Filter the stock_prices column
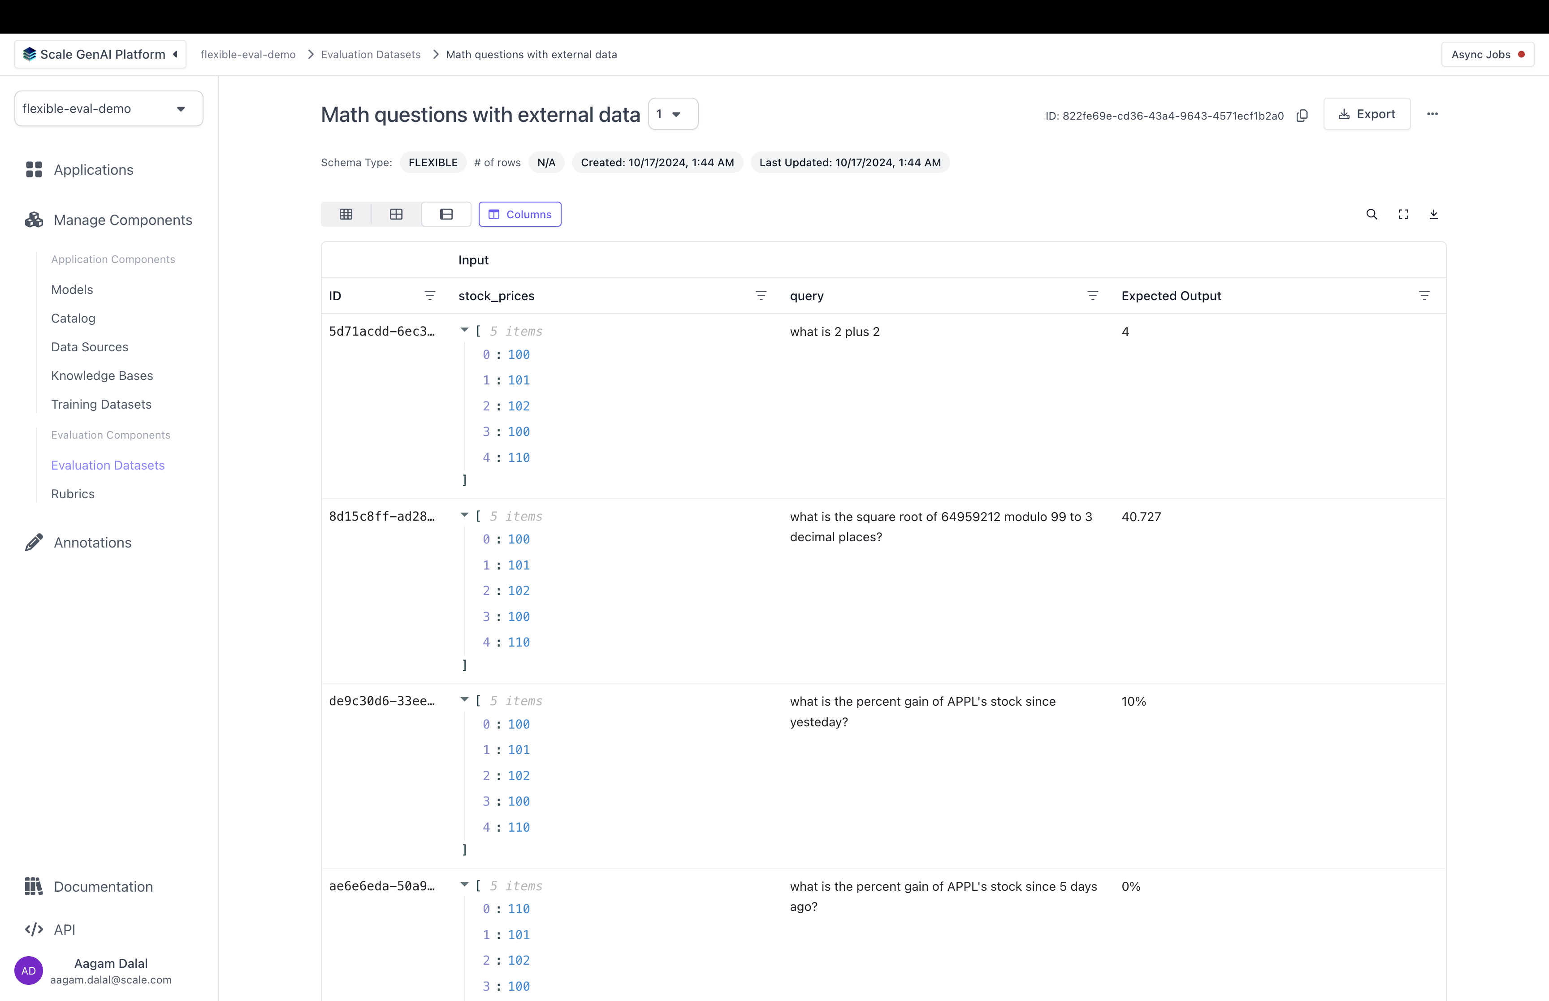 coord(761,296)
